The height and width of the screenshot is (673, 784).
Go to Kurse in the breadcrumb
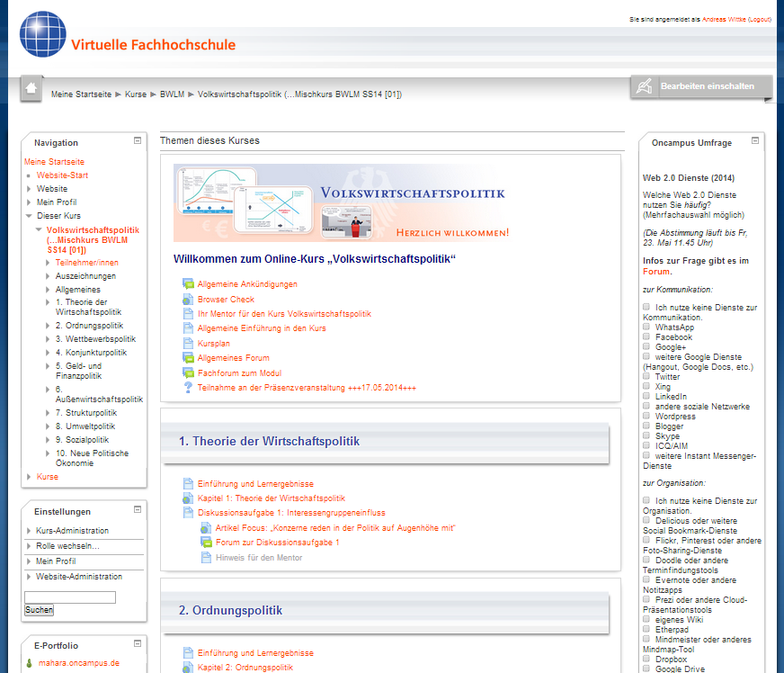[136, 94]
